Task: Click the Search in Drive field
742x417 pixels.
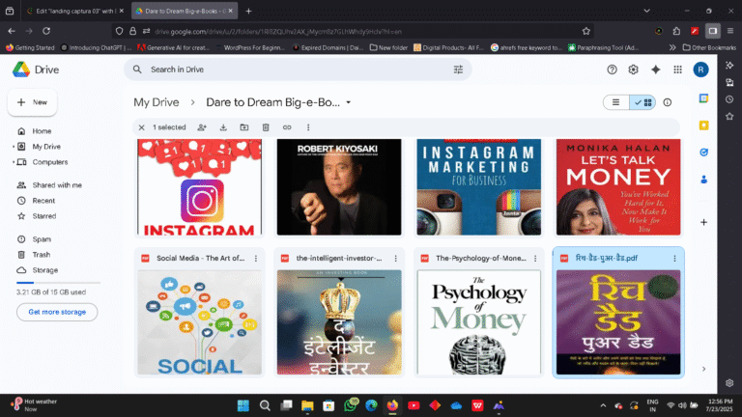Action: [299, 69]
